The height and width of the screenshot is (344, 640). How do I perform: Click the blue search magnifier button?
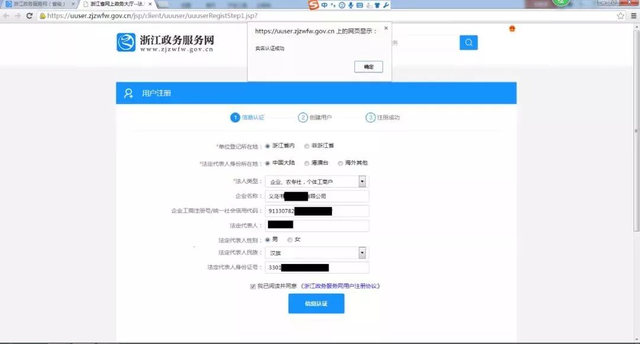coord(469,43)
